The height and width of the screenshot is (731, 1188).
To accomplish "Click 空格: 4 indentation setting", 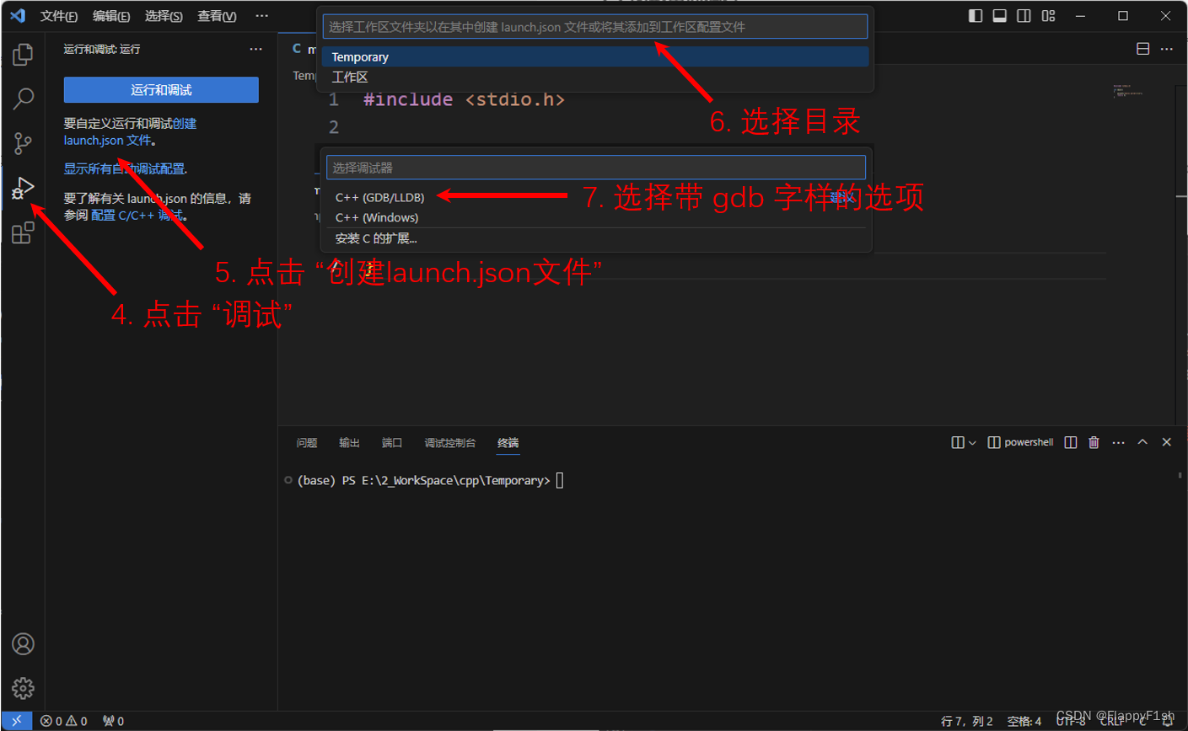I will pos(1024,721).
